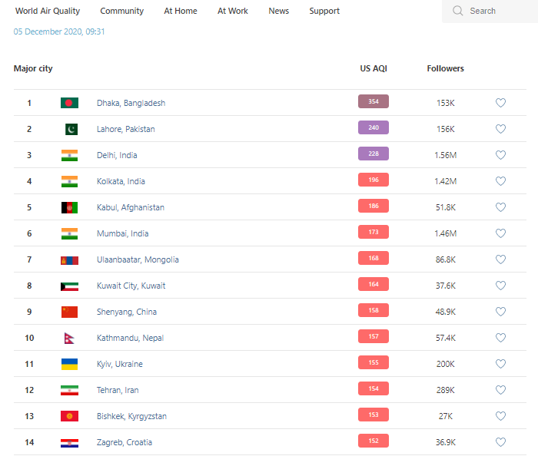Follow Kathmandu using the heart icon
Screen dimensions: 538x456
500,338
